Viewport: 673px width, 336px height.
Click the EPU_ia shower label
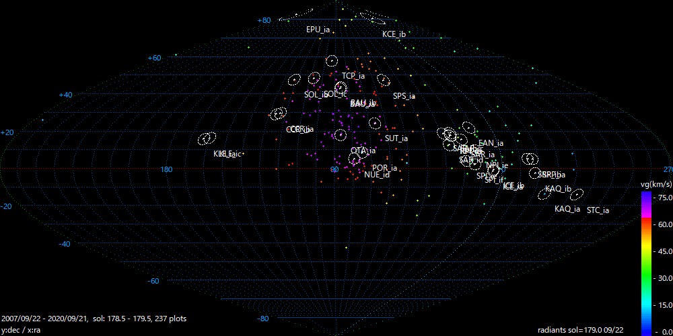(318, 30)
